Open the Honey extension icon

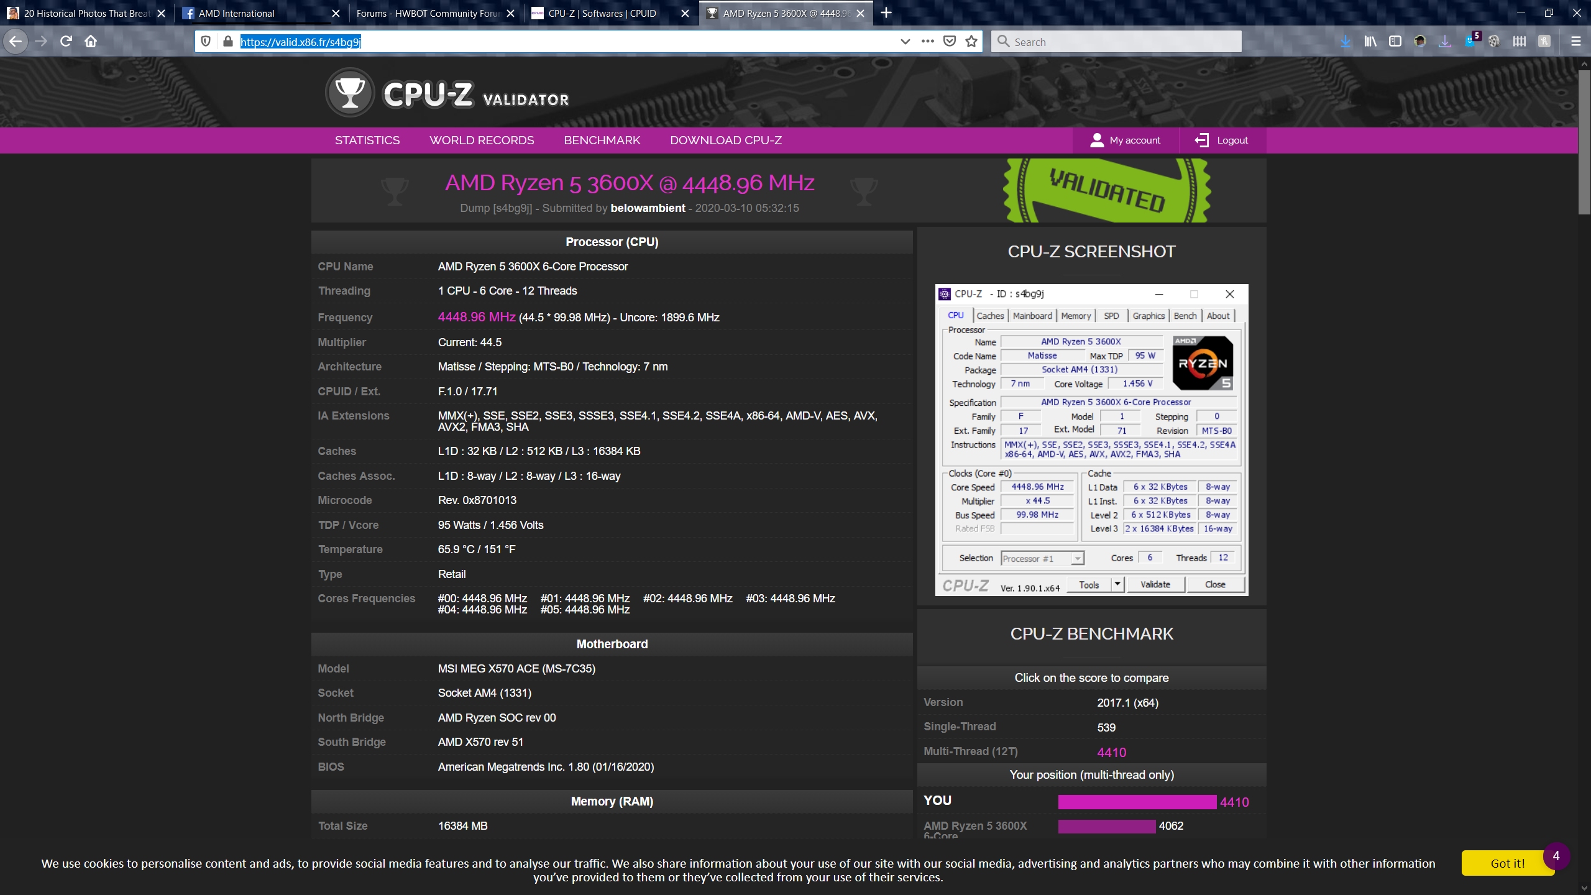(1544, 42)
